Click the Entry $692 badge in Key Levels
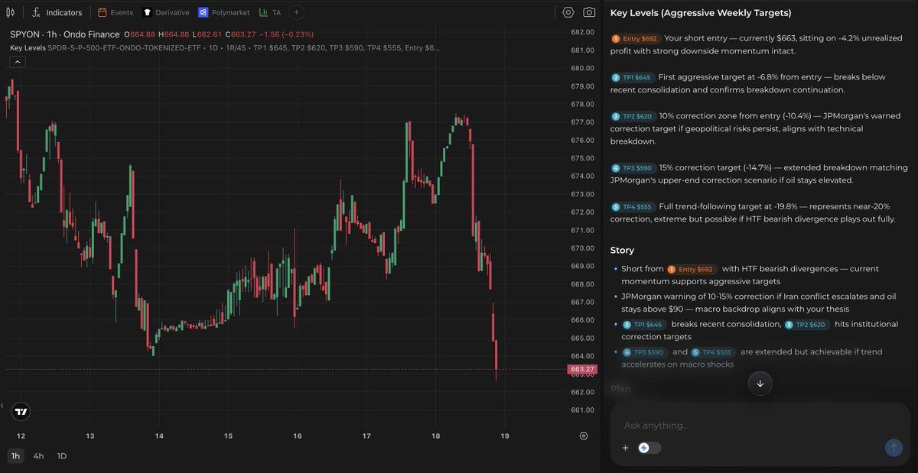The height and width of the screenshot is (473, 918). pos(635,38)
